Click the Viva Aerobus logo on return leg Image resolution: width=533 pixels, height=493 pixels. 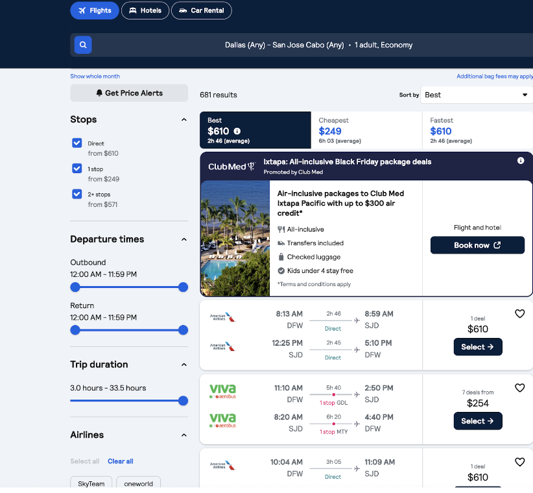point(222,420)
